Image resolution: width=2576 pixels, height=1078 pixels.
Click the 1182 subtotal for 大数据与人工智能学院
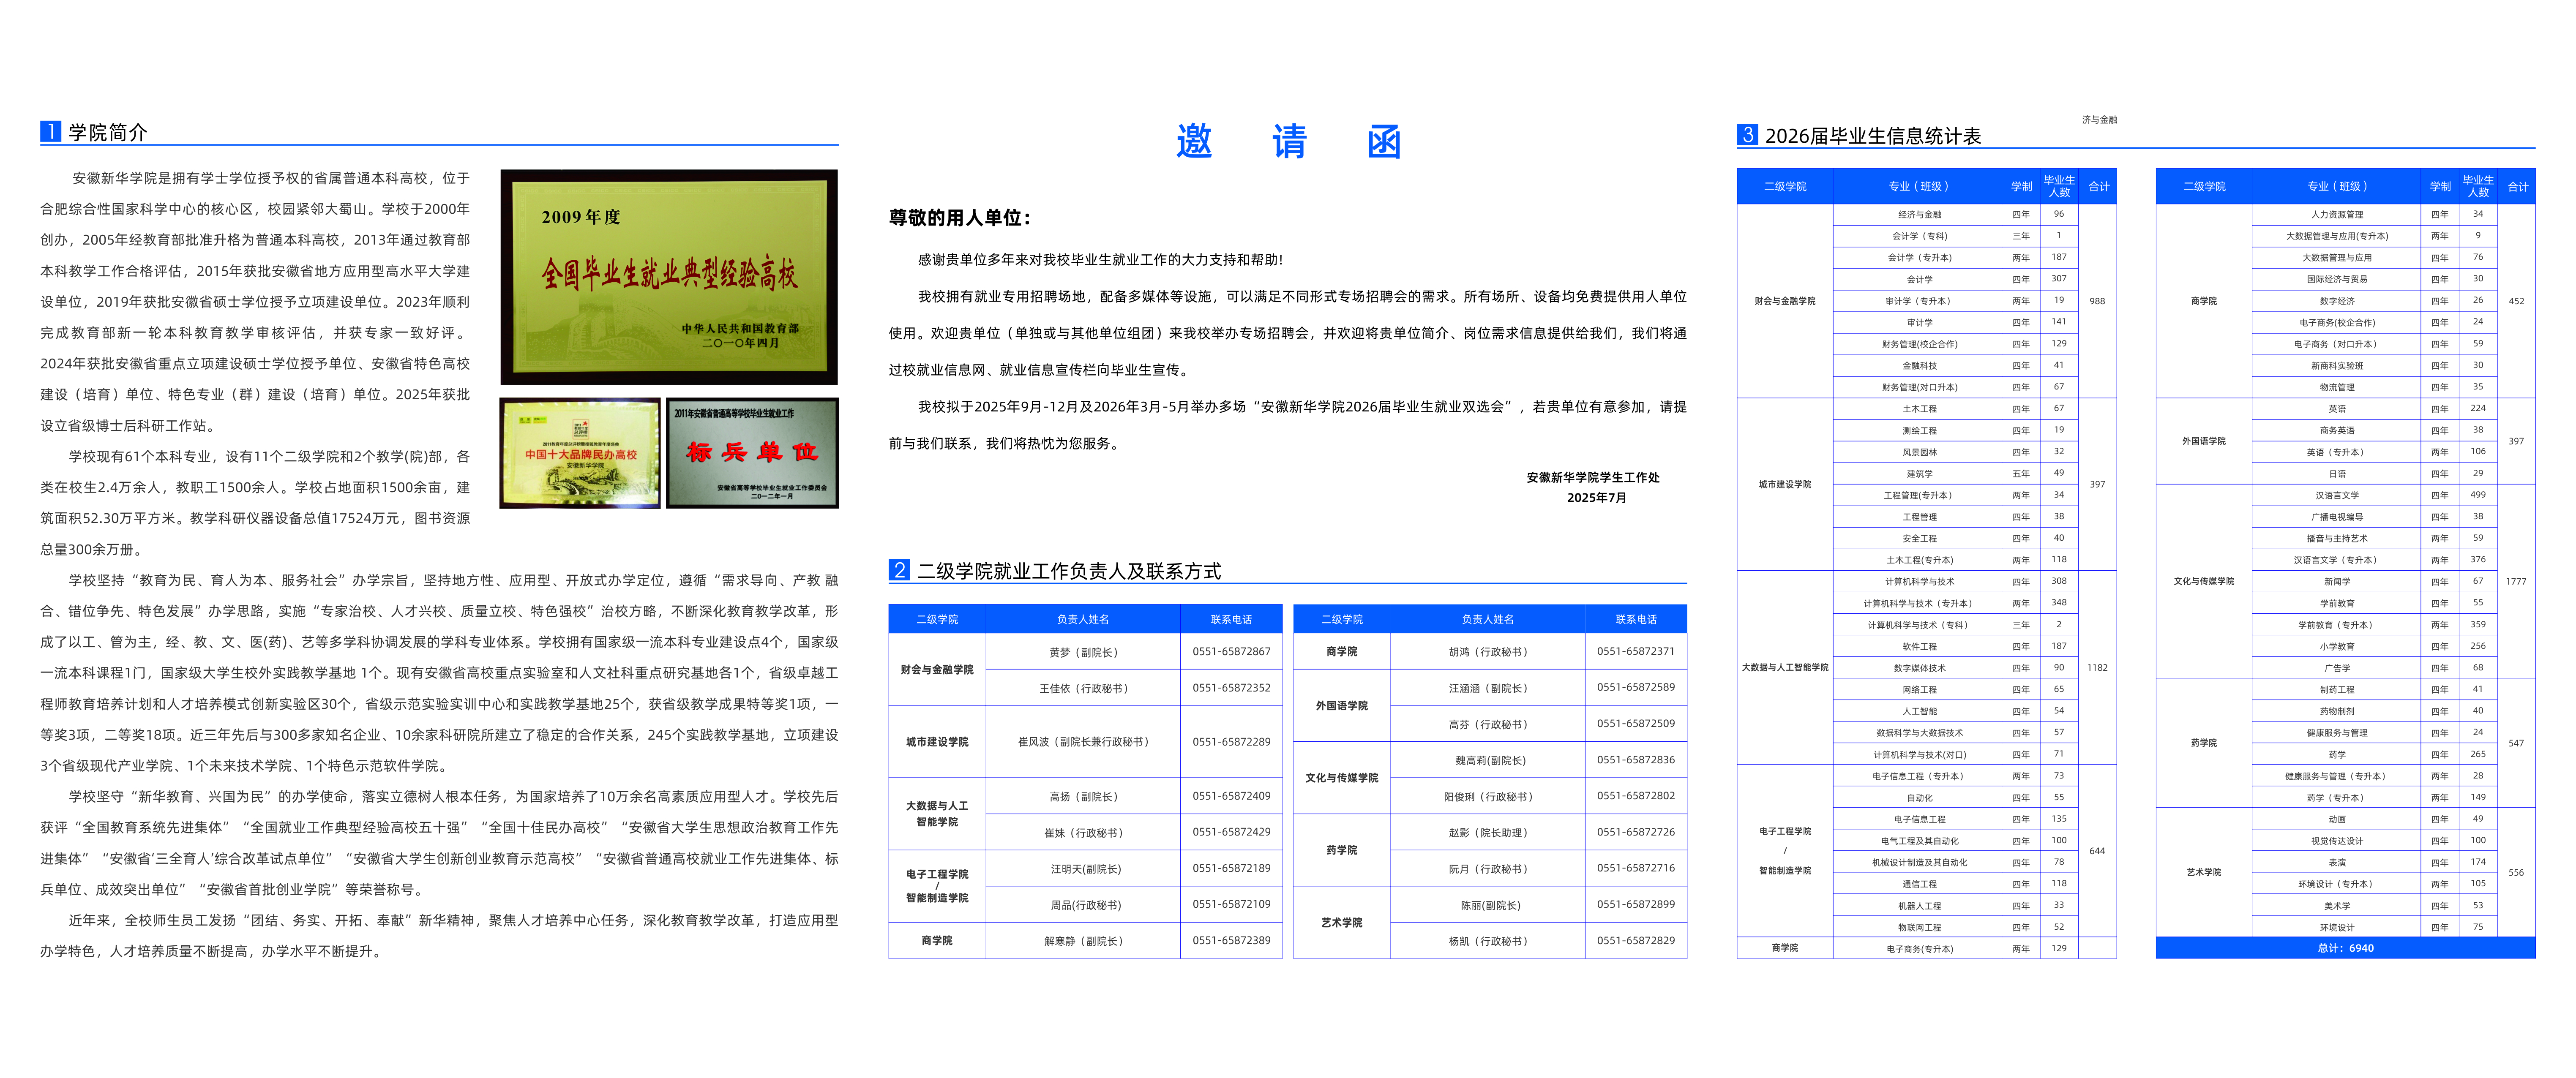pos(2097,667)
